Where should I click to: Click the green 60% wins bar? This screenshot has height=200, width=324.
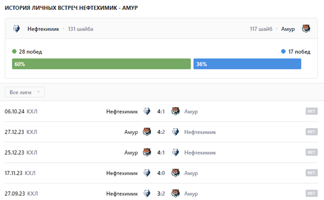pyautogui.click(x=101, y=64)
